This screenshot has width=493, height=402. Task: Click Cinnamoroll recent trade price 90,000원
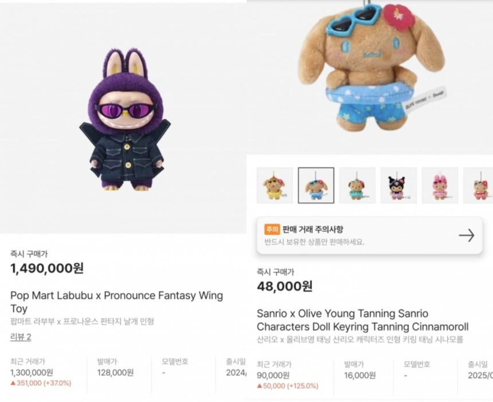(273, 375)
